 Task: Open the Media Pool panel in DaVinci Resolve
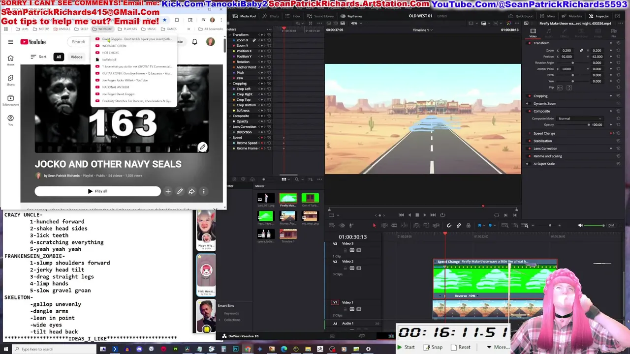pyautogui.click(x=245, y=16)
